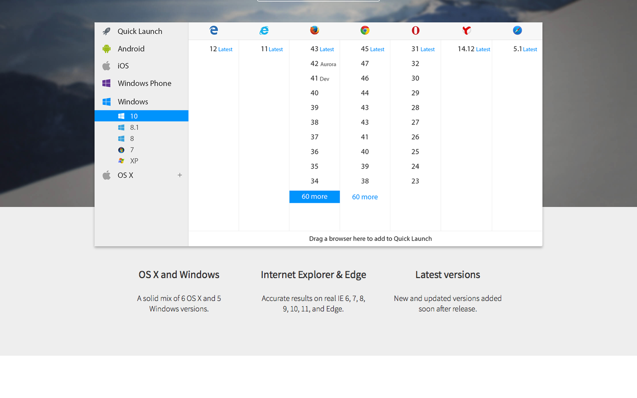Open Opera version 26
Viewport: 637px width, 398px height.
tap(416, 137)
